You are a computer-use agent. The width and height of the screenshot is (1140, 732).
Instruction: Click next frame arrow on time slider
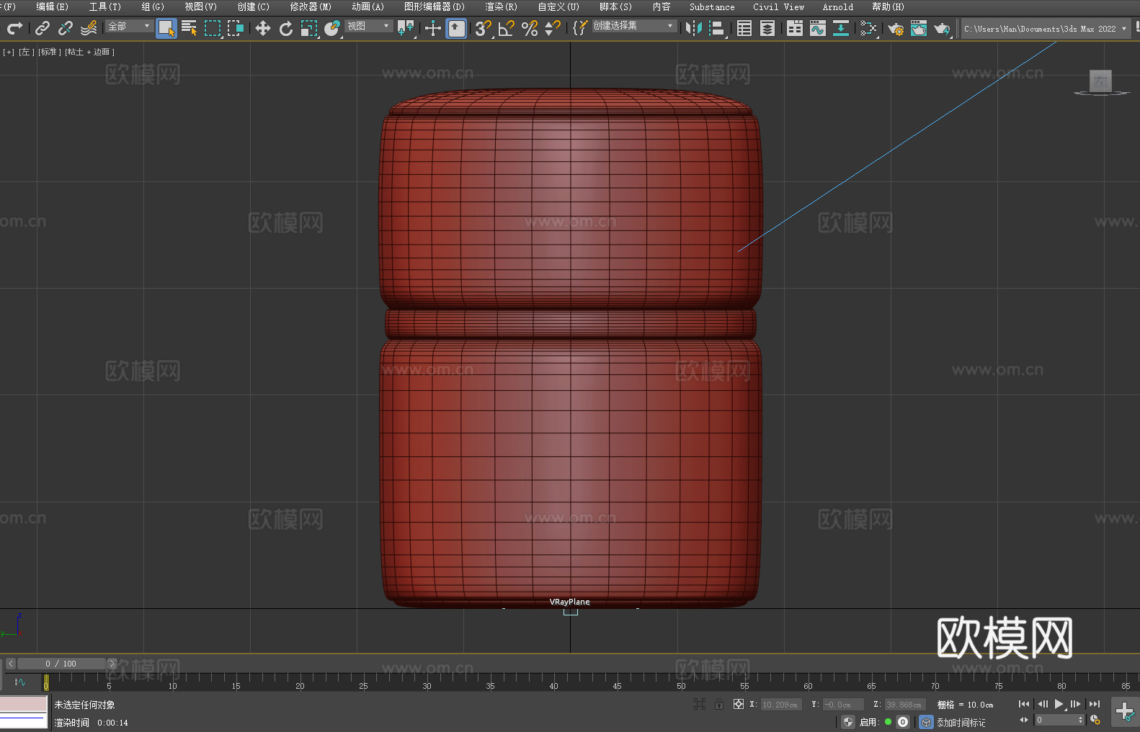tap(112, 664)
